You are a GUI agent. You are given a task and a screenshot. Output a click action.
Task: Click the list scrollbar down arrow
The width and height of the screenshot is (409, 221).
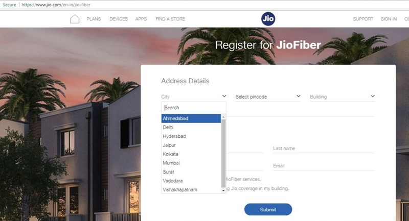(223, 190)
